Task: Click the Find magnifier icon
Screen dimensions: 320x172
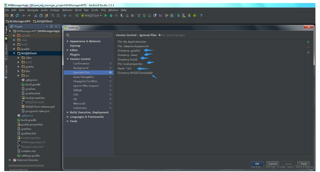Action: [x=53, y=15]
